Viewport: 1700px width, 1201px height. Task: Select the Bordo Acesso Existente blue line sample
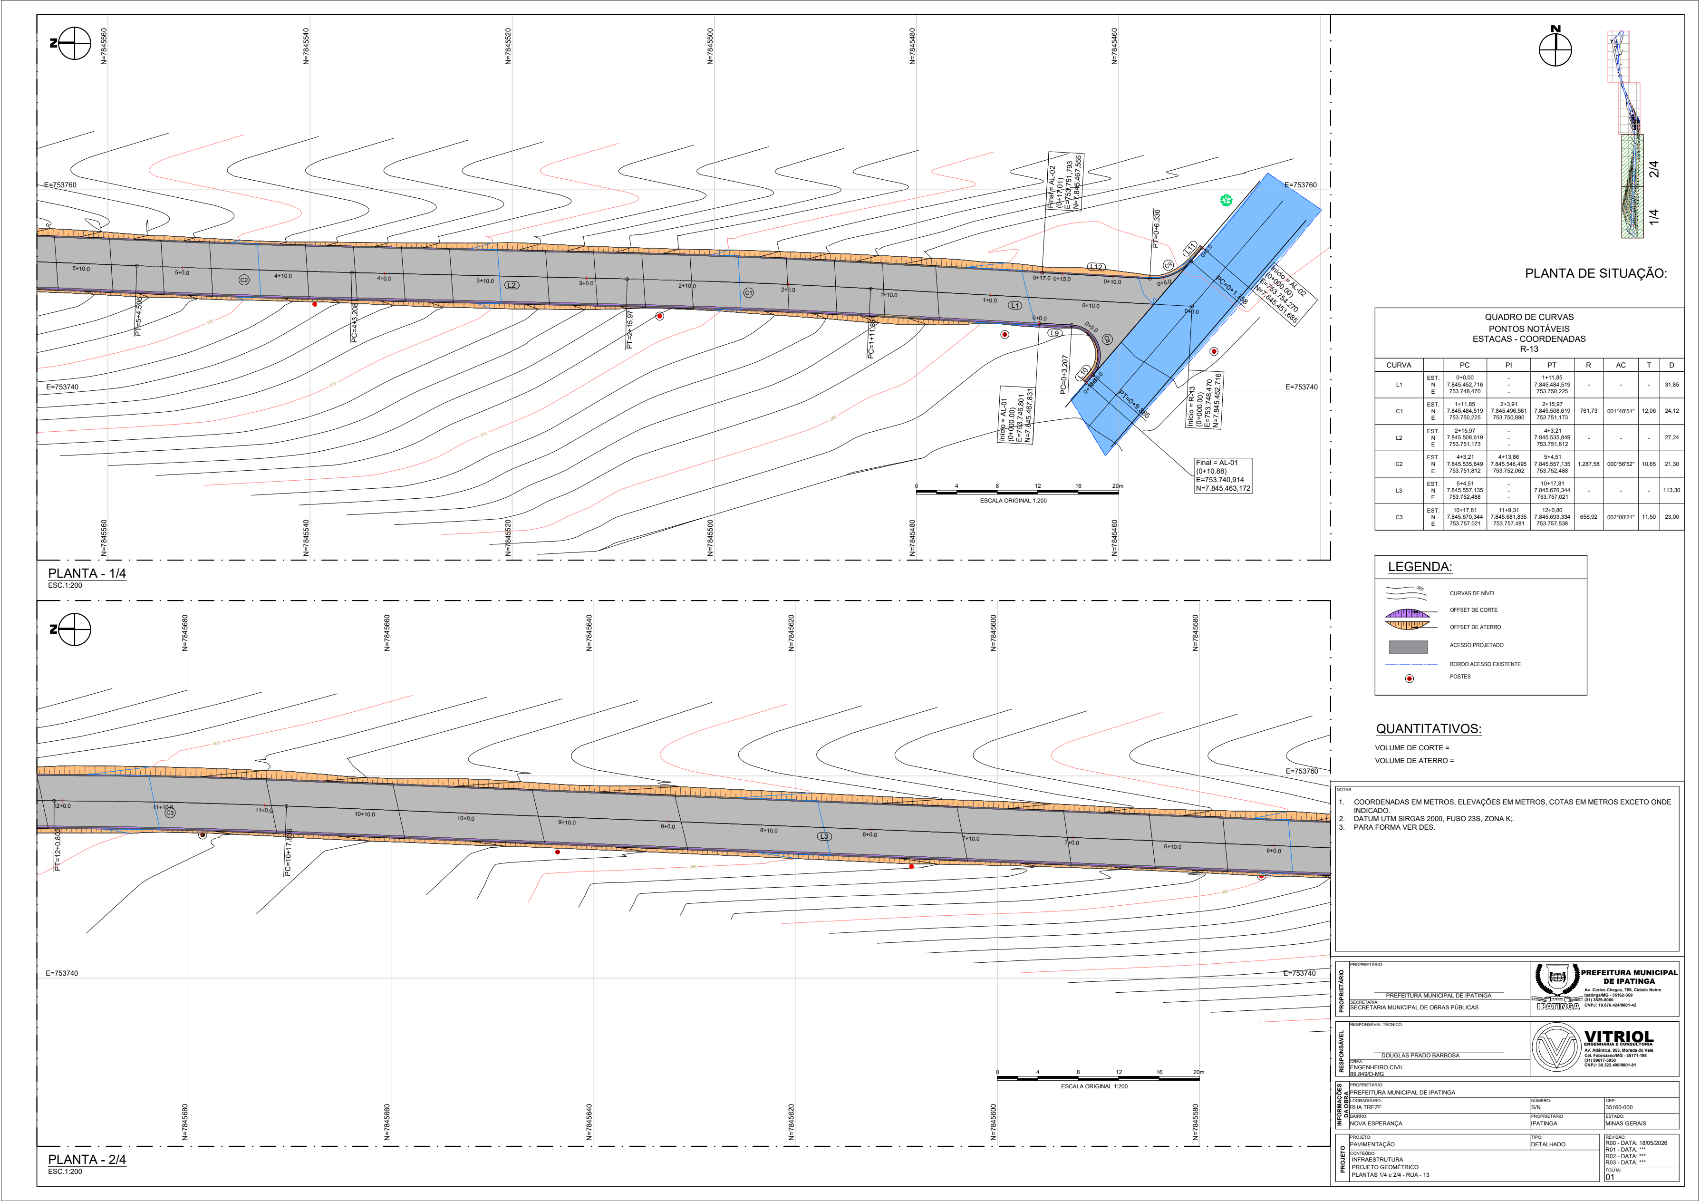click(x=1411, y=664)
